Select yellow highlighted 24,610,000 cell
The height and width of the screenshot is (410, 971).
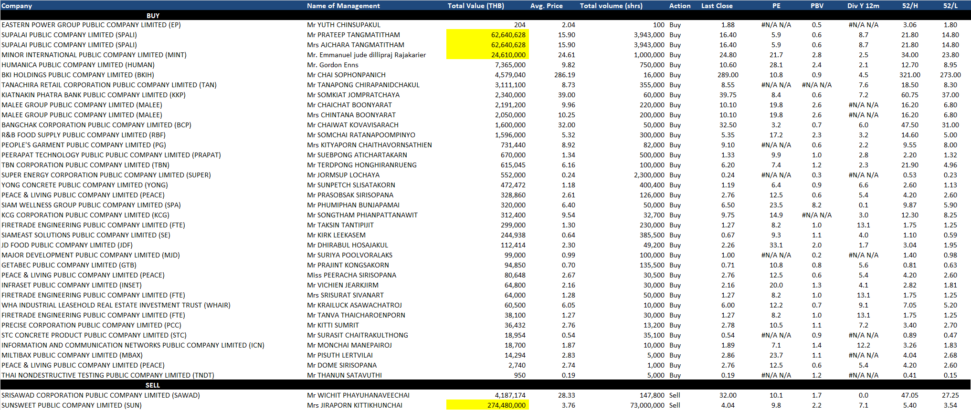coord(487,55)
